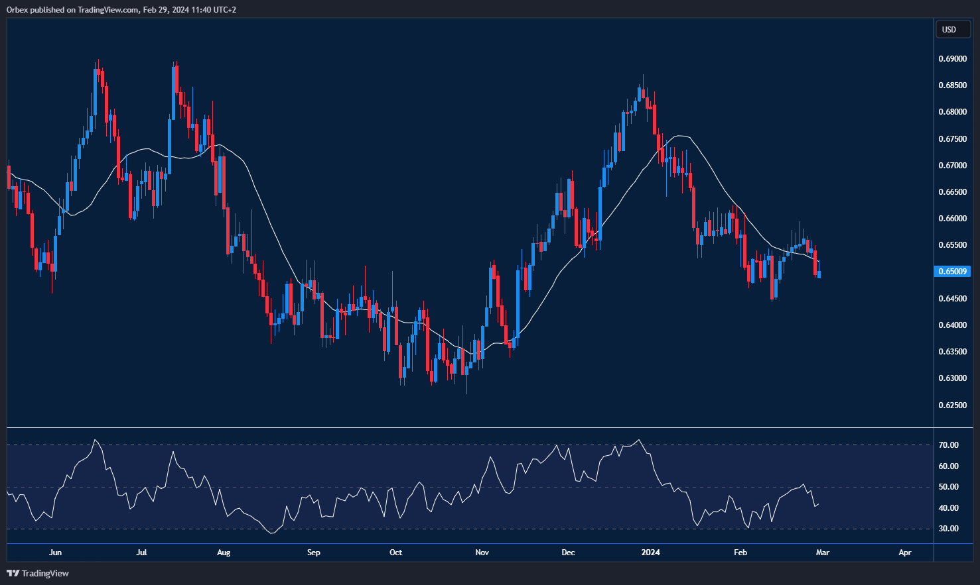
Task: Open the USD currency selector
Action: (949, 29)
